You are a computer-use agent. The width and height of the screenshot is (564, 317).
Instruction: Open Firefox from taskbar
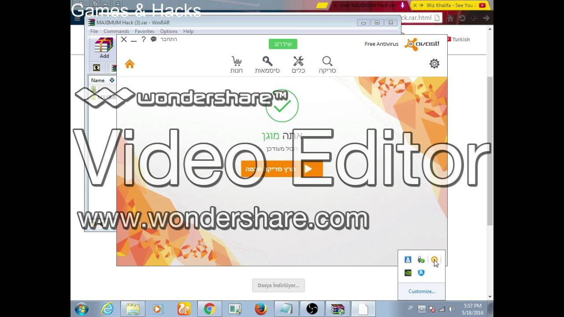(x=260, y=309)
